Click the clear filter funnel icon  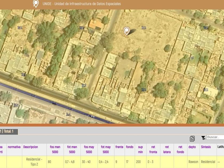point(203,138)
